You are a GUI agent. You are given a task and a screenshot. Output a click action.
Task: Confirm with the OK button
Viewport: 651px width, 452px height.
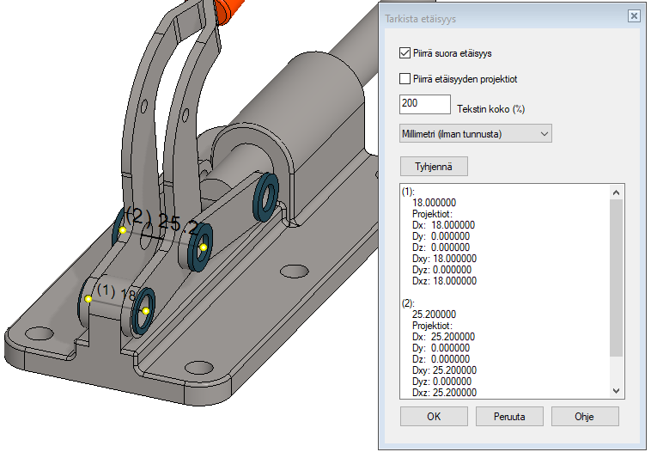tap(435, 416)
